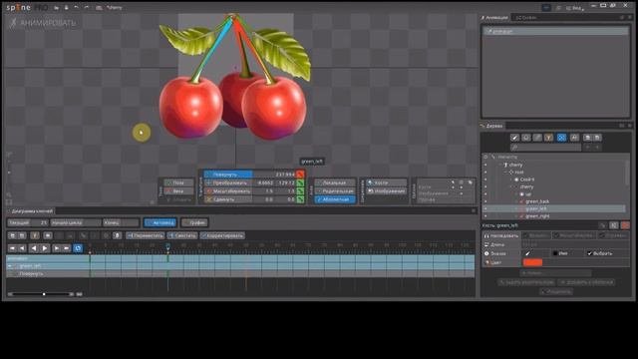Toggle the loop playback button
The height and width of the screenshot is (359, 638).
click(78, 248)
